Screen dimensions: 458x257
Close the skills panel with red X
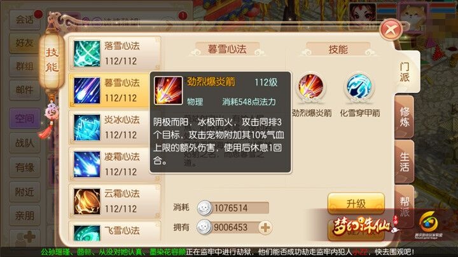click(391, 29)
